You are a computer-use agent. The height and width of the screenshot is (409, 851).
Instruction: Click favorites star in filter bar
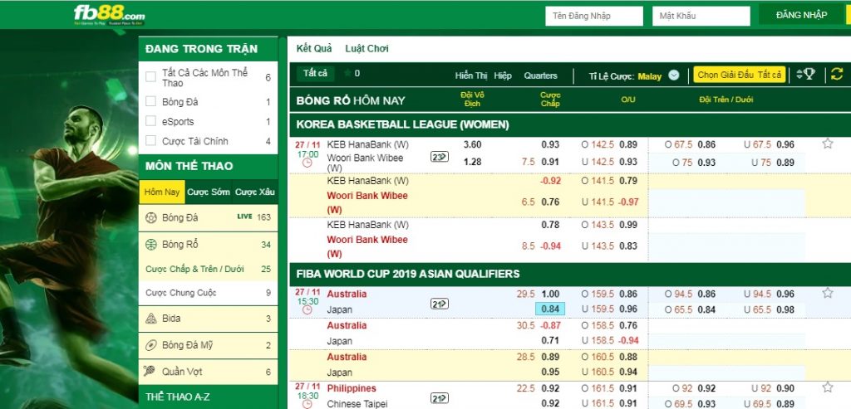tap(348, 73)
